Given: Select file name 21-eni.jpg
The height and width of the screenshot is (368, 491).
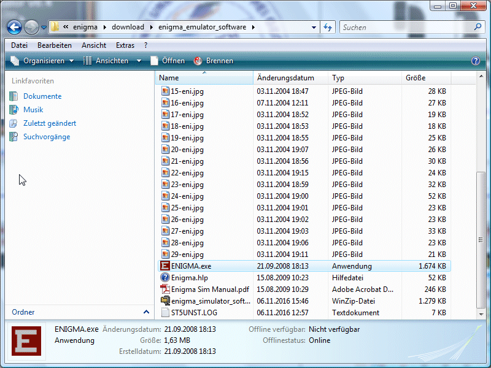Looking at the screenshot, I should pyautogui.click(x=187, y=161).
